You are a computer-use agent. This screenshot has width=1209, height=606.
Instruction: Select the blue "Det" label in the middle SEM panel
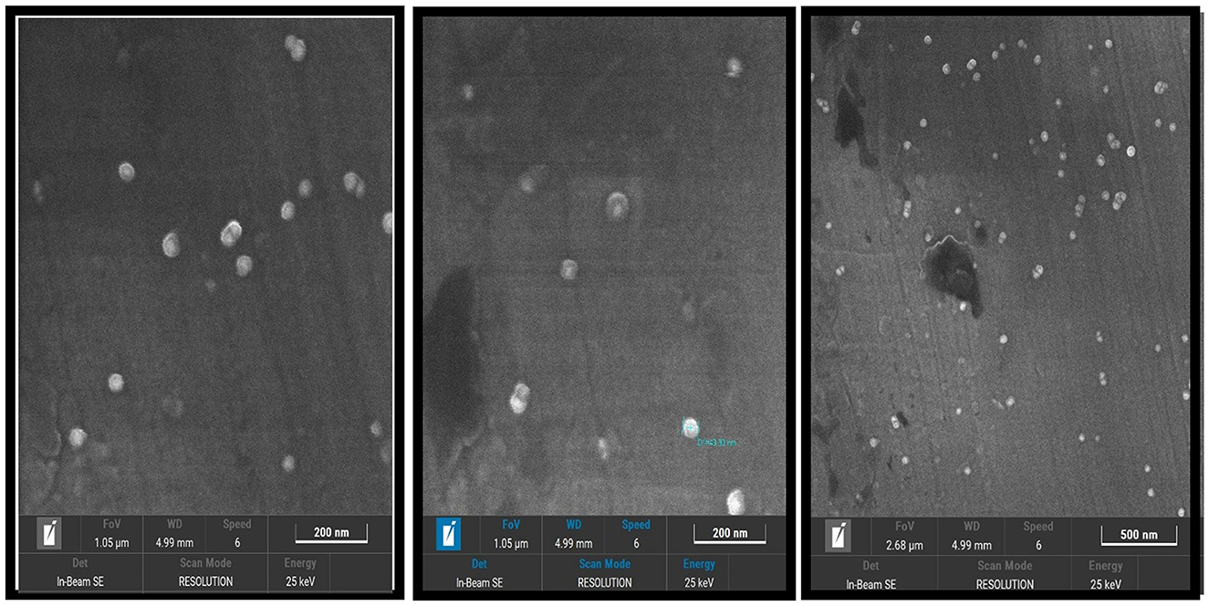(x=480, y=564)
